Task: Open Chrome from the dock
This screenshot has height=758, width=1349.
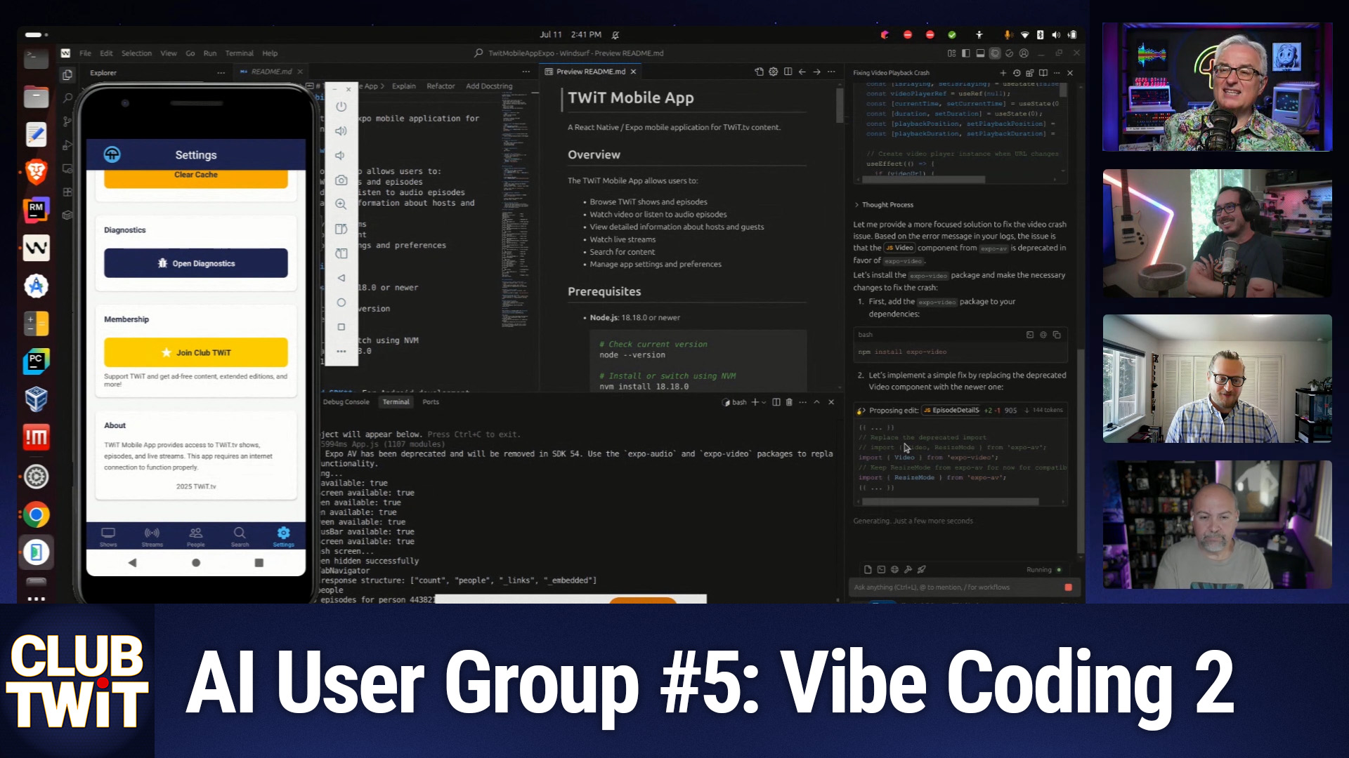Action: pyautogui.click(x=36, y=514)
